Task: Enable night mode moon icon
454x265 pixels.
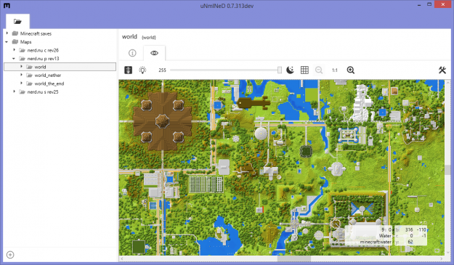Action: click(290, 70)
